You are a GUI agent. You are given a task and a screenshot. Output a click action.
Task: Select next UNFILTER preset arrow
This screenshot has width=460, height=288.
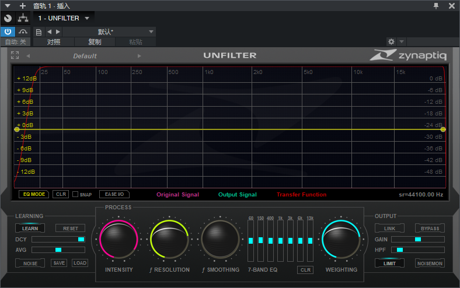pos(140,55)
